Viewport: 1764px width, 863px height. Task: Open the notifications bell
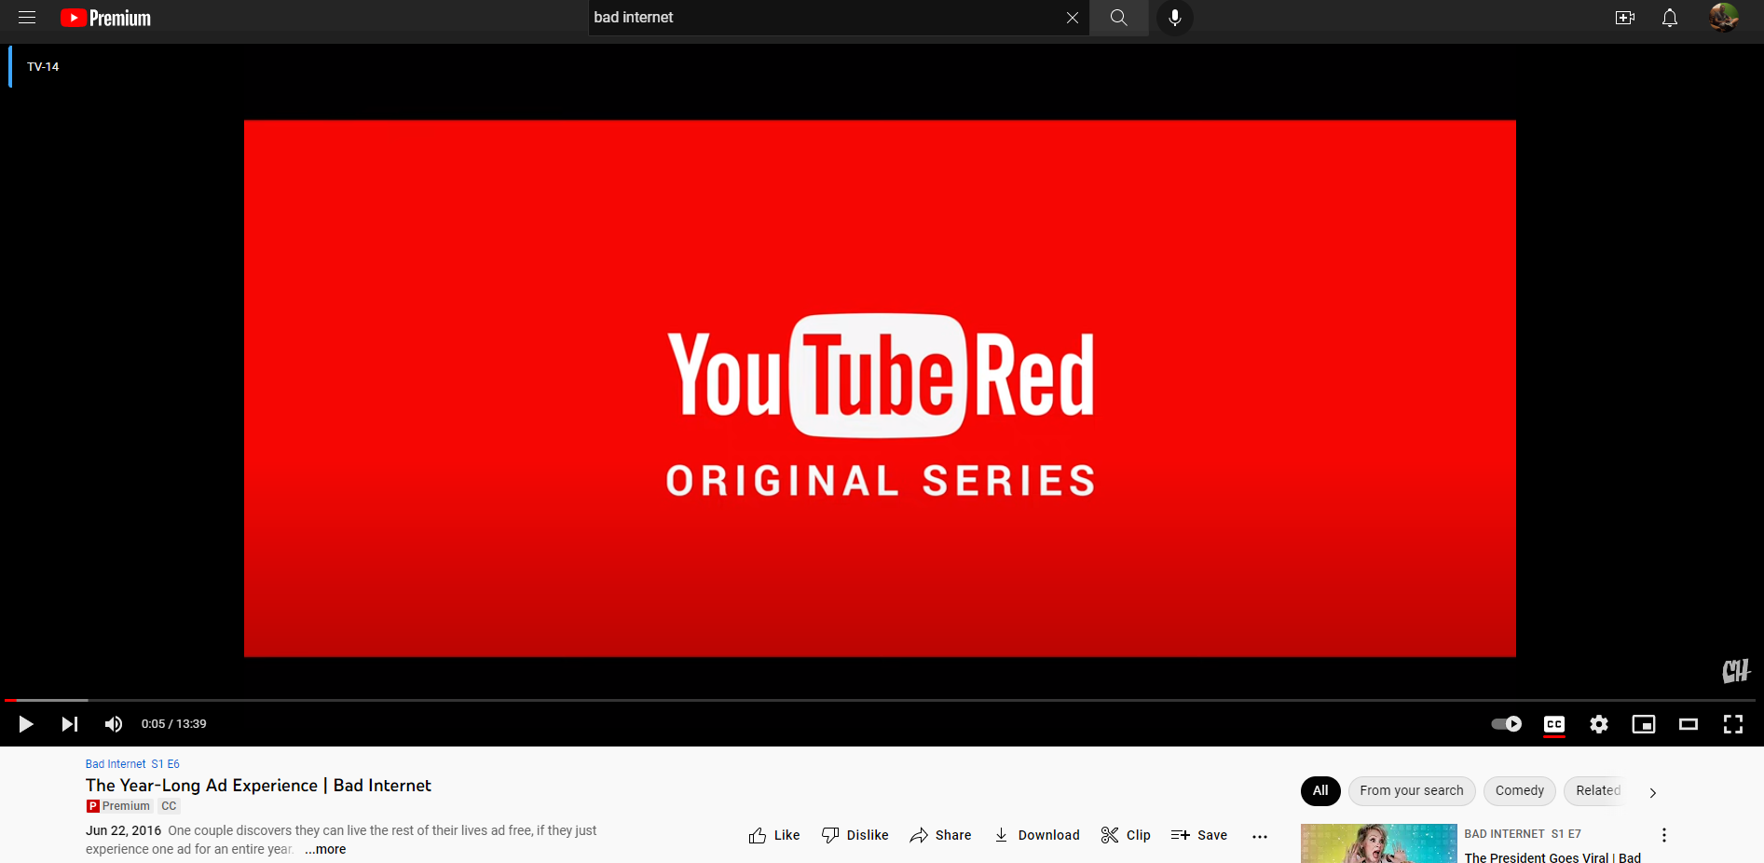tap(1670, 18)
